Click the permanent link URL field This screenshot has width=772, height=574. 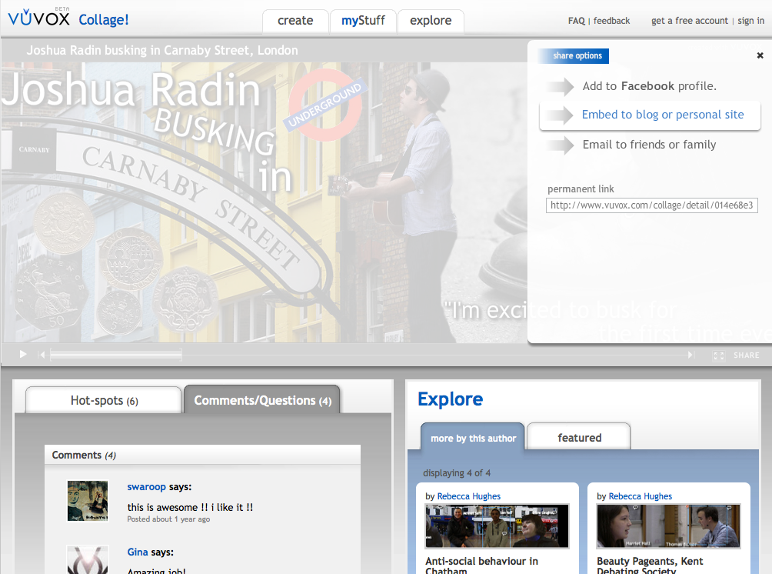click(x=652, y=205)
